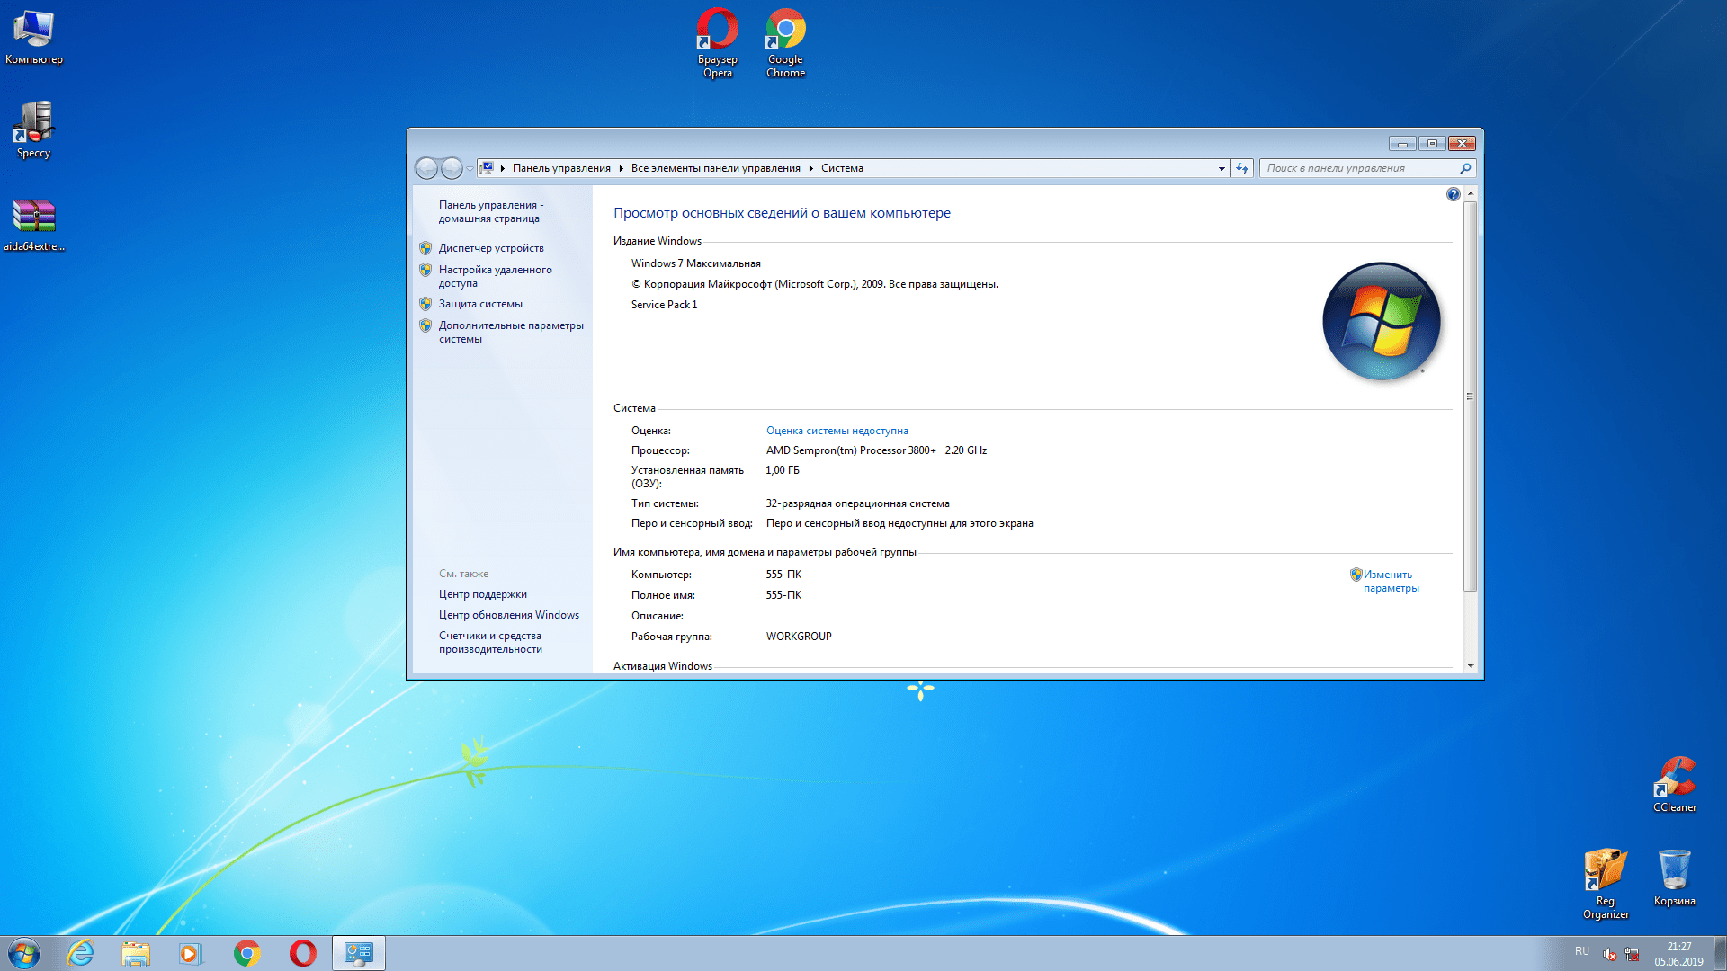The height and width of the screenshot is (971, 1727).
Task: Expand arrow after Все элементы панели управления
Action: (x=810, y=168)
